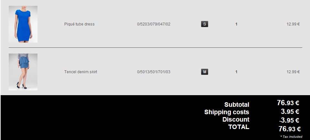
Task: Click the Piqué tube dress product name
Action: [79, 24]
